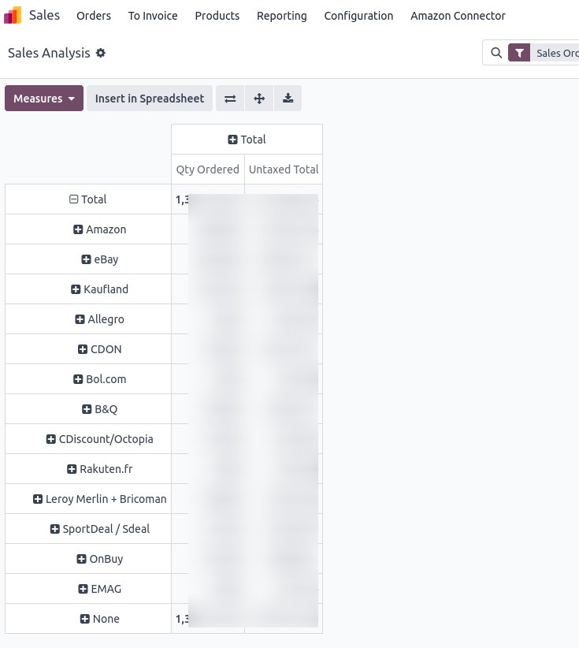Open the Amazon Connector menu
The width and height of the screenshot is (579, 648).
click(x=458, y=16)
